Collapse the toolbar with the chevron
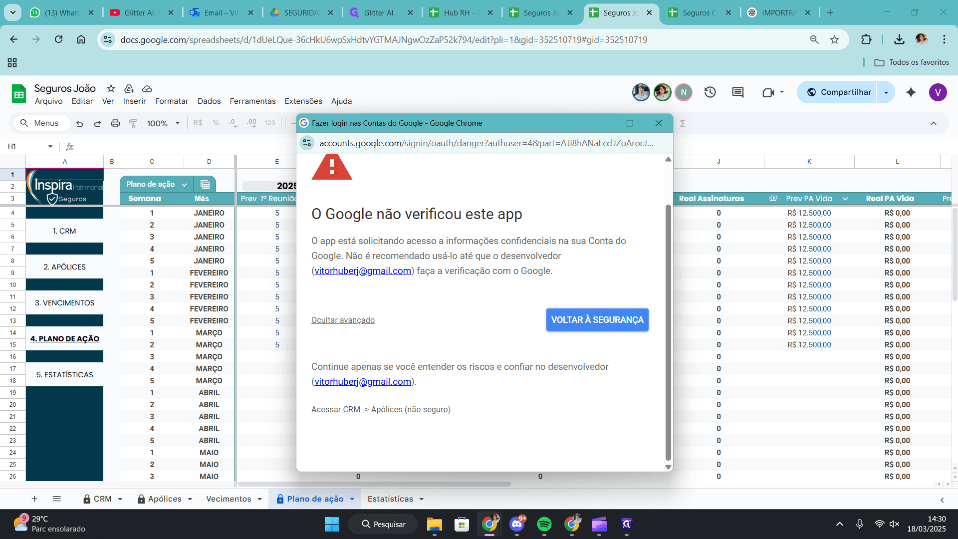The height and width of the screenshot is (539, 958). pyautogui.click(x=934, y=123)
